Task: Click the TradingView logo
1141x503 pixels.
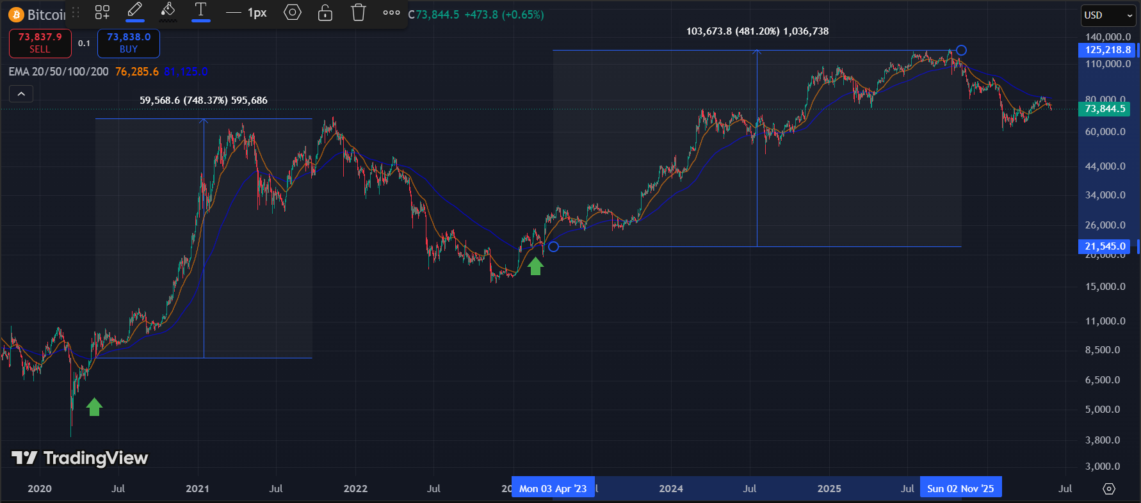Action: (x=80, y=458)
